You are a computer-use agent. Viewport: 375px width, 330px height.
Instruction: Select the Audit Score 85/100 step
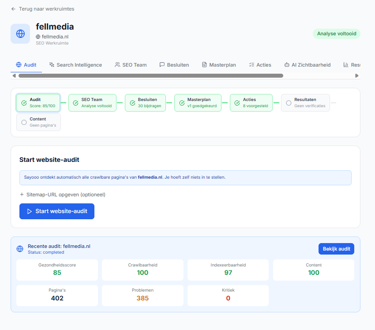(x=38, y=103)
